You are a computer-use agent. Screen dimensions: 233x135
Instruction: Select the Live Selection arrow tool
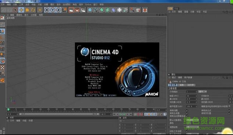(x=15, y=10)
